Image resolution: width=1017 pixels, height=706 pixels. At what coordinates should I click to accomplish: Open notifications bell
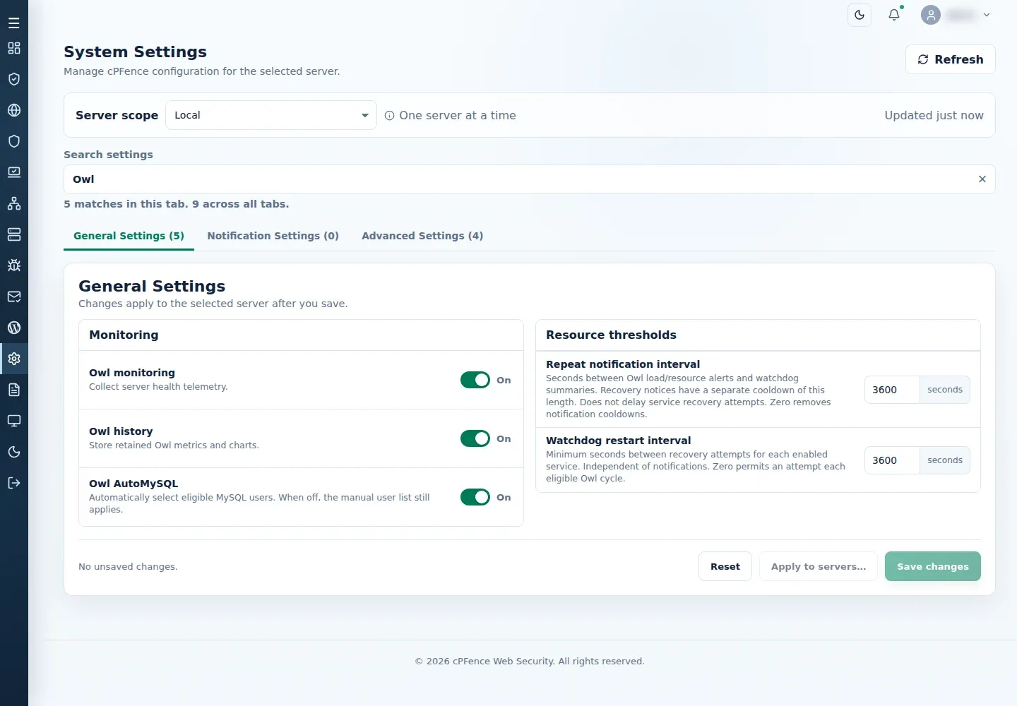[x=894, y=15]
